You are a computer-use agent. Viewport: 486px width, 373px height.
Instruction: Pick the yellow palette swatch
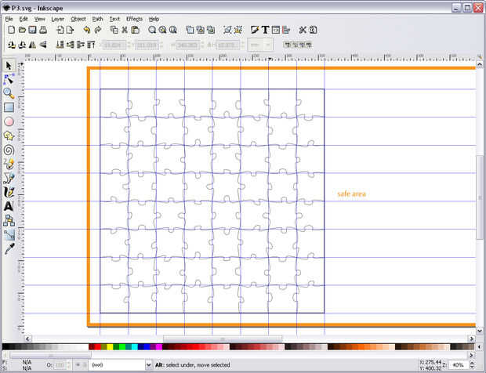click(110, 346)
